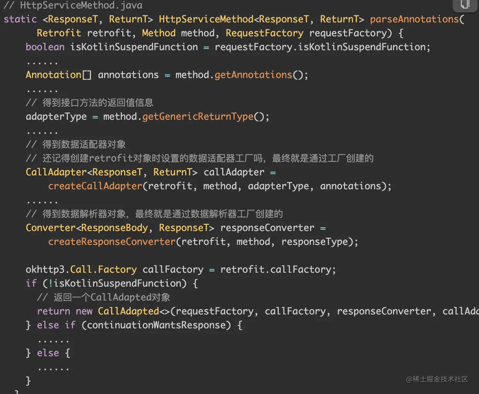Click comment '// 得到接口方法的返回值信息'
Image resolution: width=479 pixels, height=394 pixels.
pyautogui.click(x=89, y=103)
